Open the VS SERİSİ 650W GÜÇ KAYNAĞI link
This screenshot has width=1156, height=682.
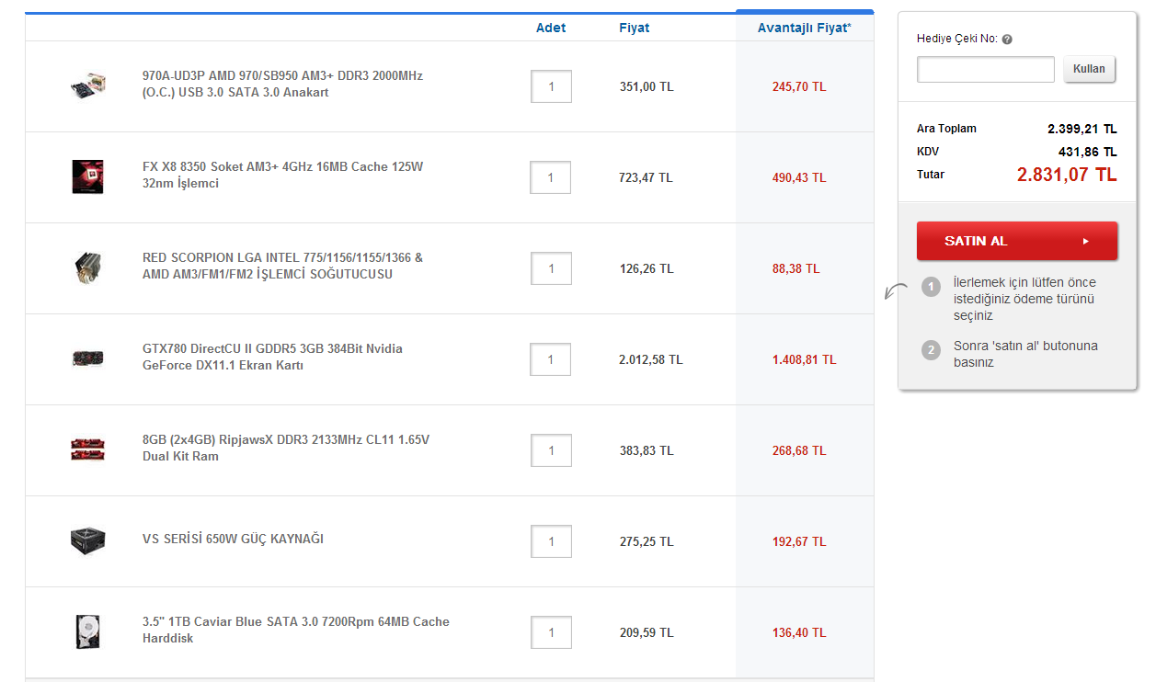233,539
